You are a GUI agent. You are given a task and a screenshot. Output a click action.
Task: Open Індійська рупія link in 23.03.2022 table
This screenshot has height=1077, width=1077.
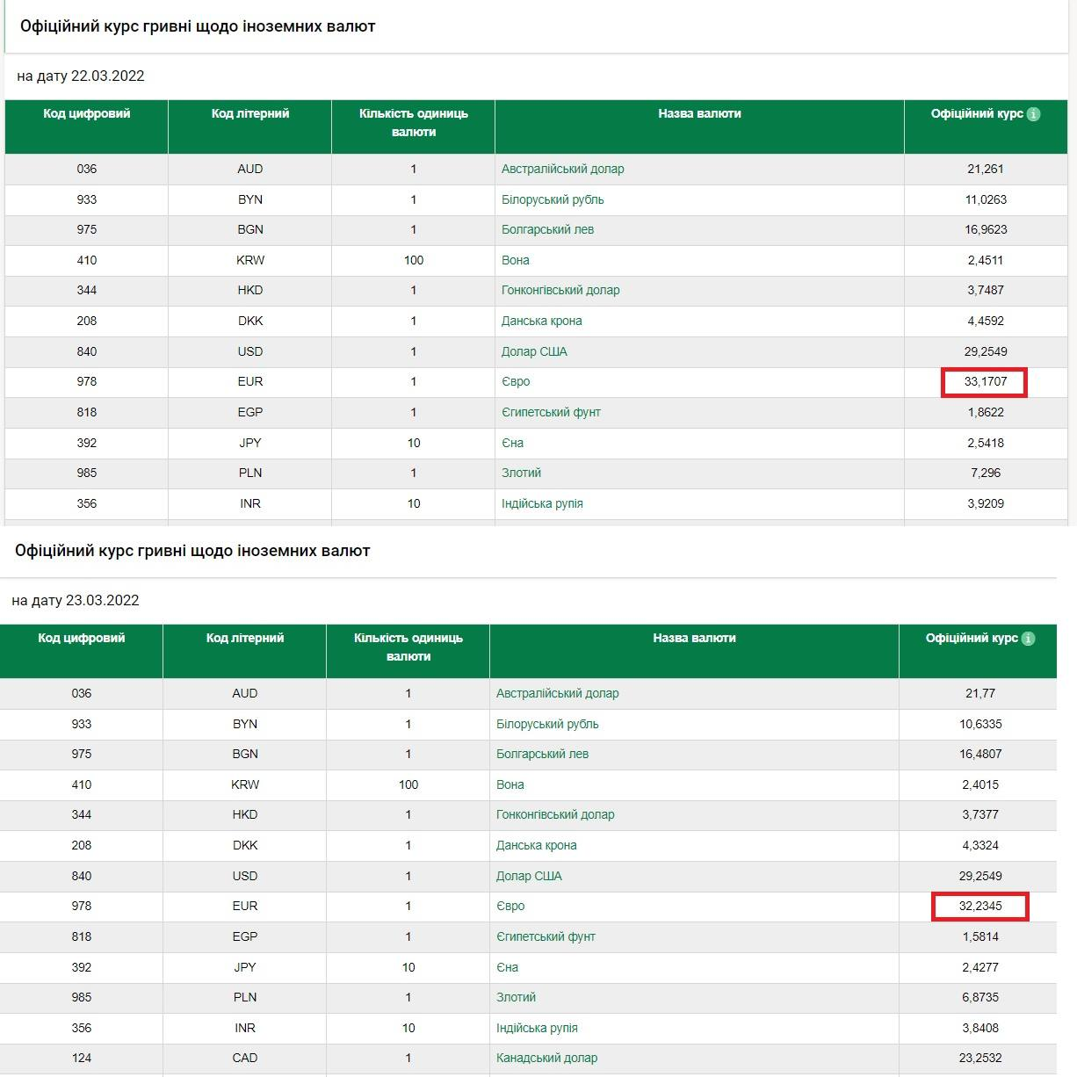point(537,1028)
